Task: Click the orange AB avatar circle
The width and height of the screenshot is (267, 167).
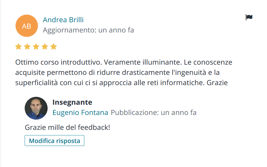Action: pyautogui.click(x=26, y=26)
